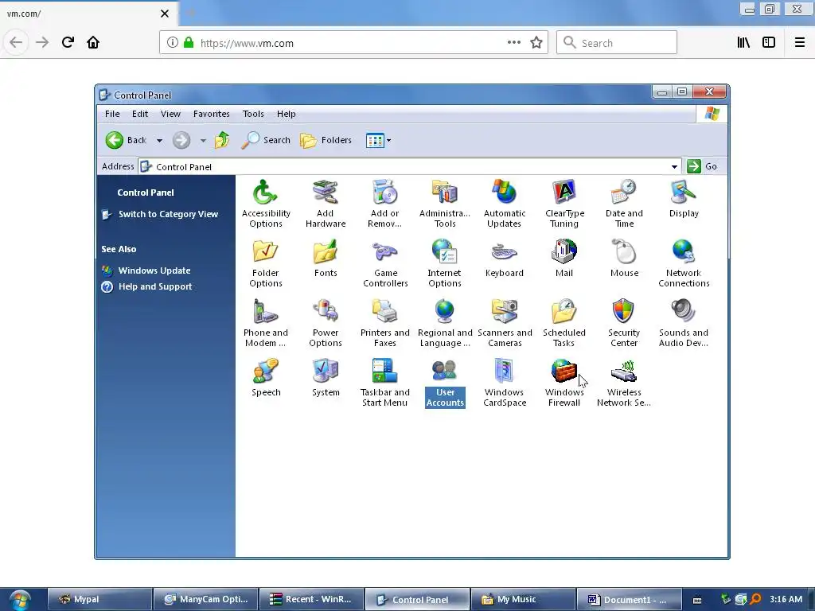The height and width of the screenshot is (611, 815).
Task: Toggle the Folders pane button
Action: click(x=326, y=140)
